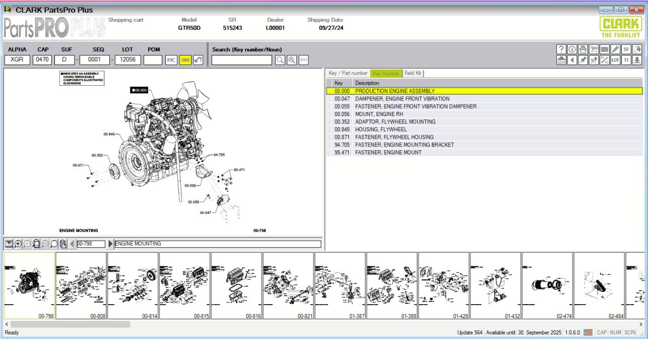Click the pencil edit icon
The image size is (648, 339).
[x=615, y=49]
